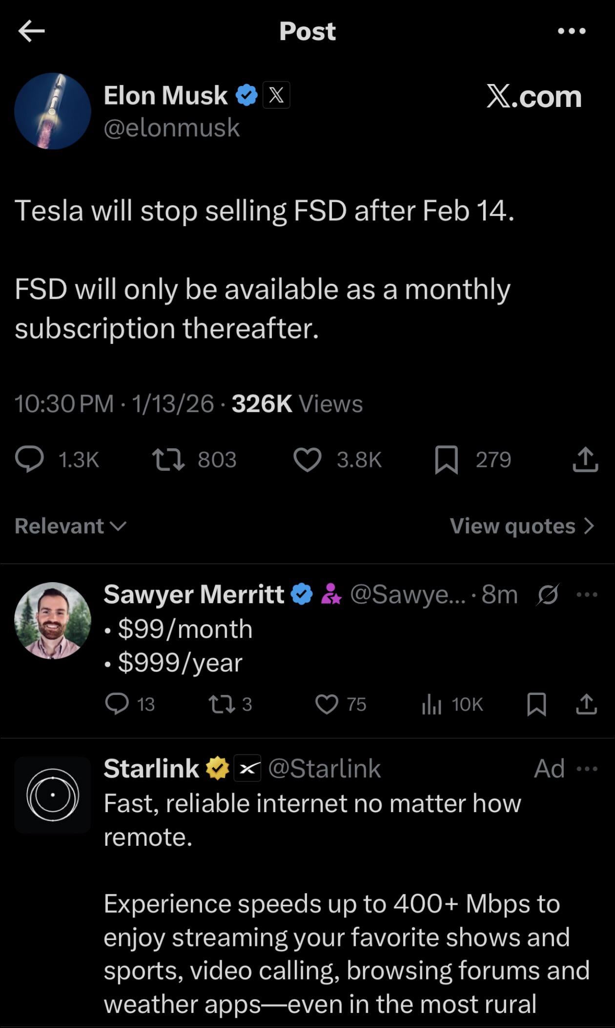Open Elon Musk's profile picture
This screenshot has width=615, height=1028.
(x=53, y=111)
